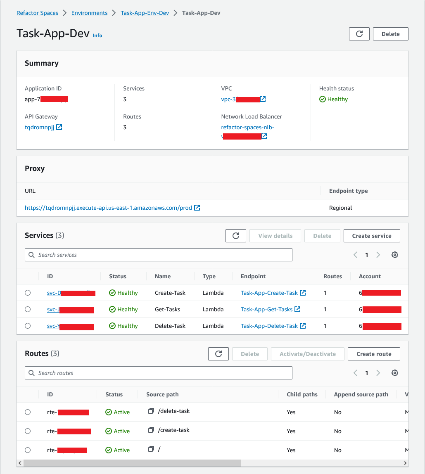Click the Services table refresh icon
This screenshot has width=425, height=474.
click(x=236, y=236)
